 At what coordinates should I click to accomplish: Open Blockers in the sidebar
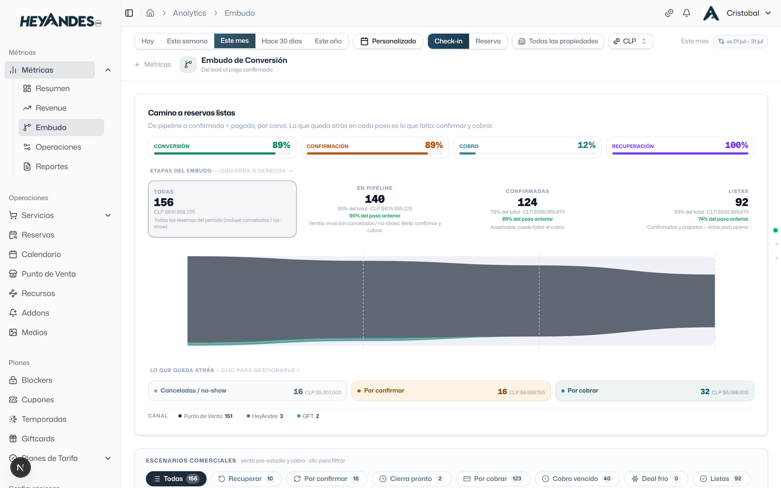click(x=60, y=380)
